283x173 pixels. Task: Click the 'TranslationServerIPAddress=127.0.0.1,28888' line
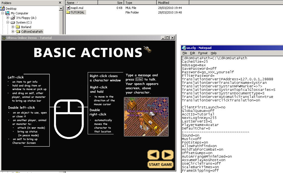[x=227, y=79]
